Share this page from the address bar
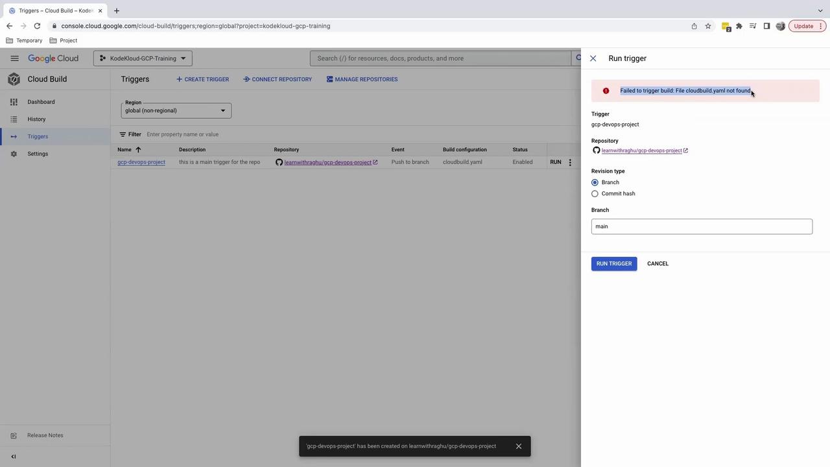The height and width of the screenshot is (467, 830). [694, 26]
